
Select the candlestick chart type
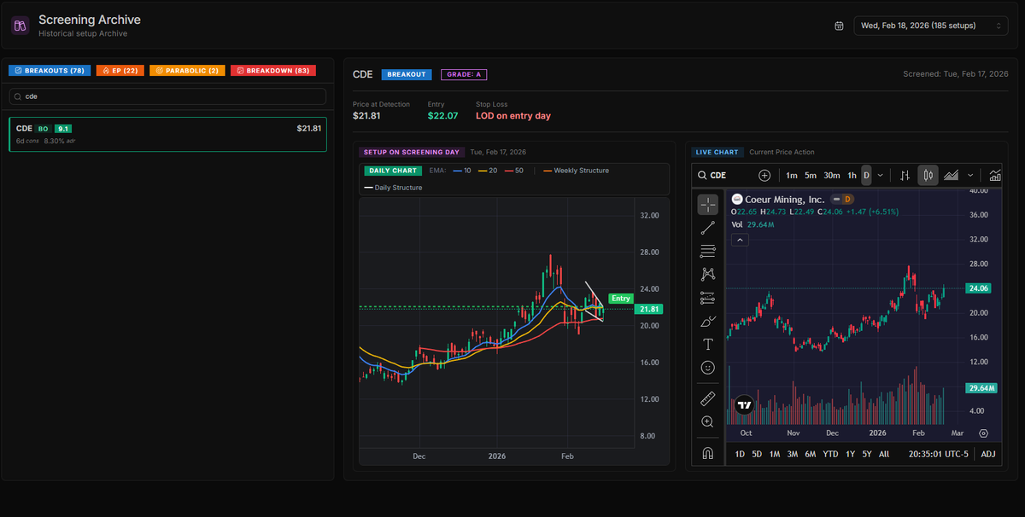[x=928, y=175]
